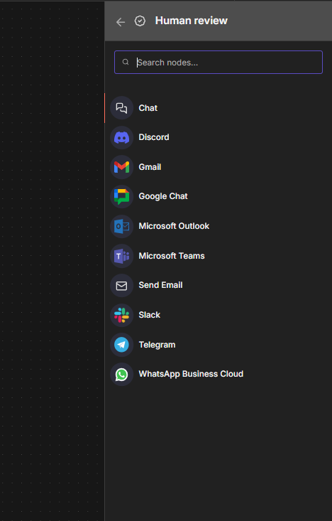
Task: Click the Slack logo icon
Action: pos(122,316)
